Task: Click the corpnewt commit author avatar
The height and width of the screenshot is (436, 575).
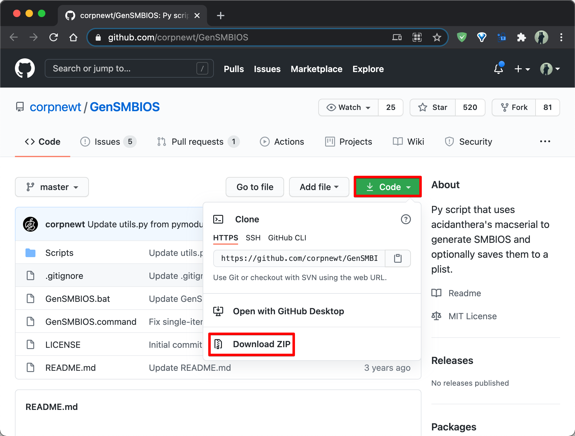Action: coord(30,224)
